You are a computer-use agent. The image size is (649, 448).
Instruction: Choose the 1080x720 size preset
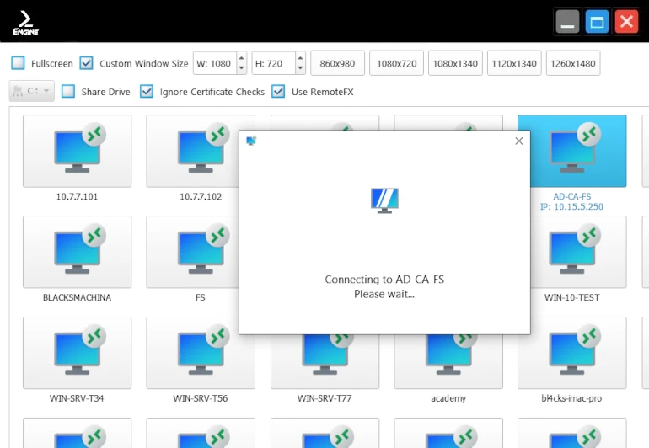point(396,63)
